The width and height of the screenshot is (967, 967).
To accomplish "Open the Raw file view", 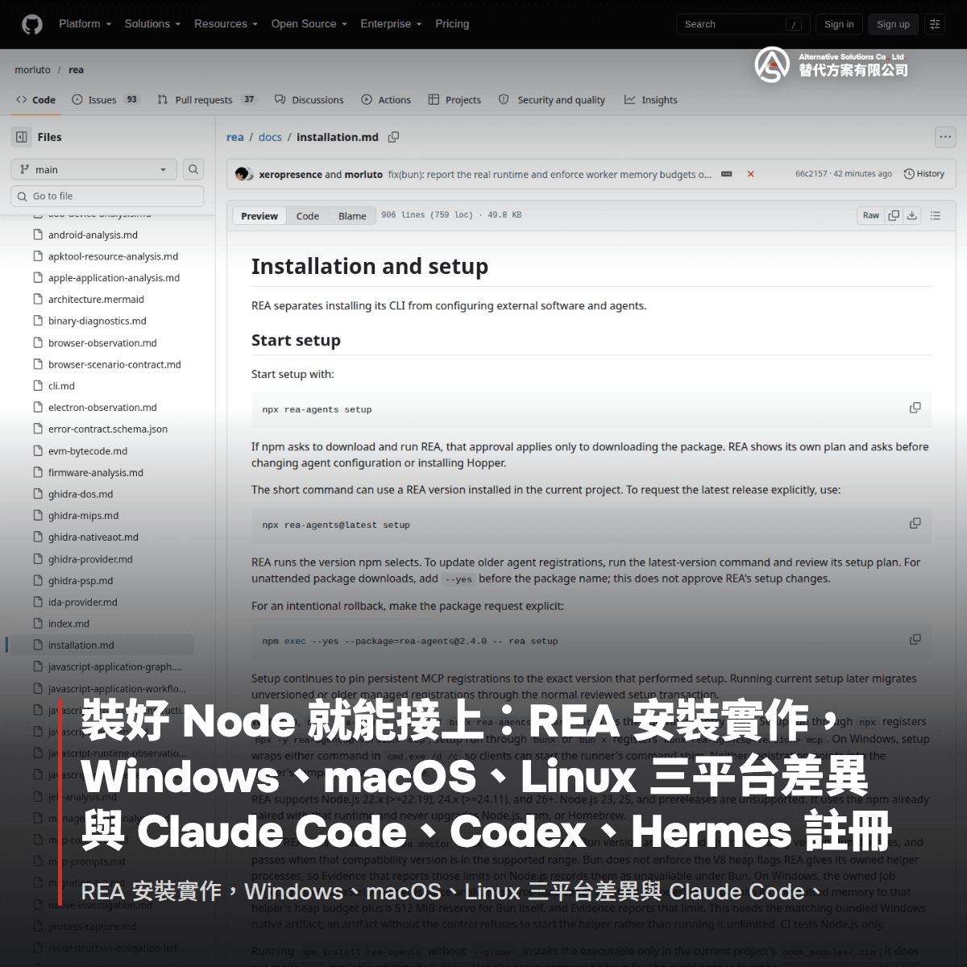I will click(x=870, y=215).
